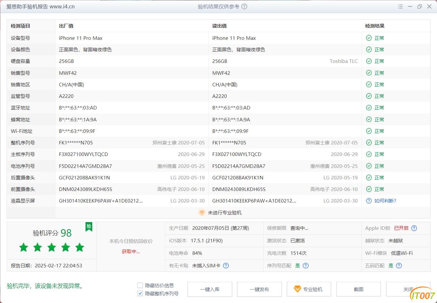Click help icon next to 未插入SIM卡
Image resolution: width=437 pixels, height=303 pixels.
pyautogui.click(x=226, y=265)
